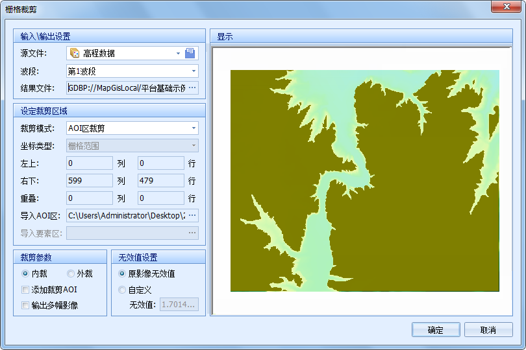This screenshot has width=526, height=350.
Task: Select the 外裁 radio option
Action: [70, 274]
